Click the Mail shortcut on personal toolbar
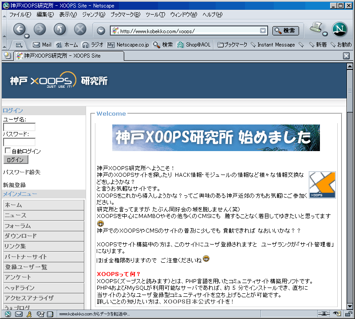This screenshot has height=319, width=355. point(42,45)
